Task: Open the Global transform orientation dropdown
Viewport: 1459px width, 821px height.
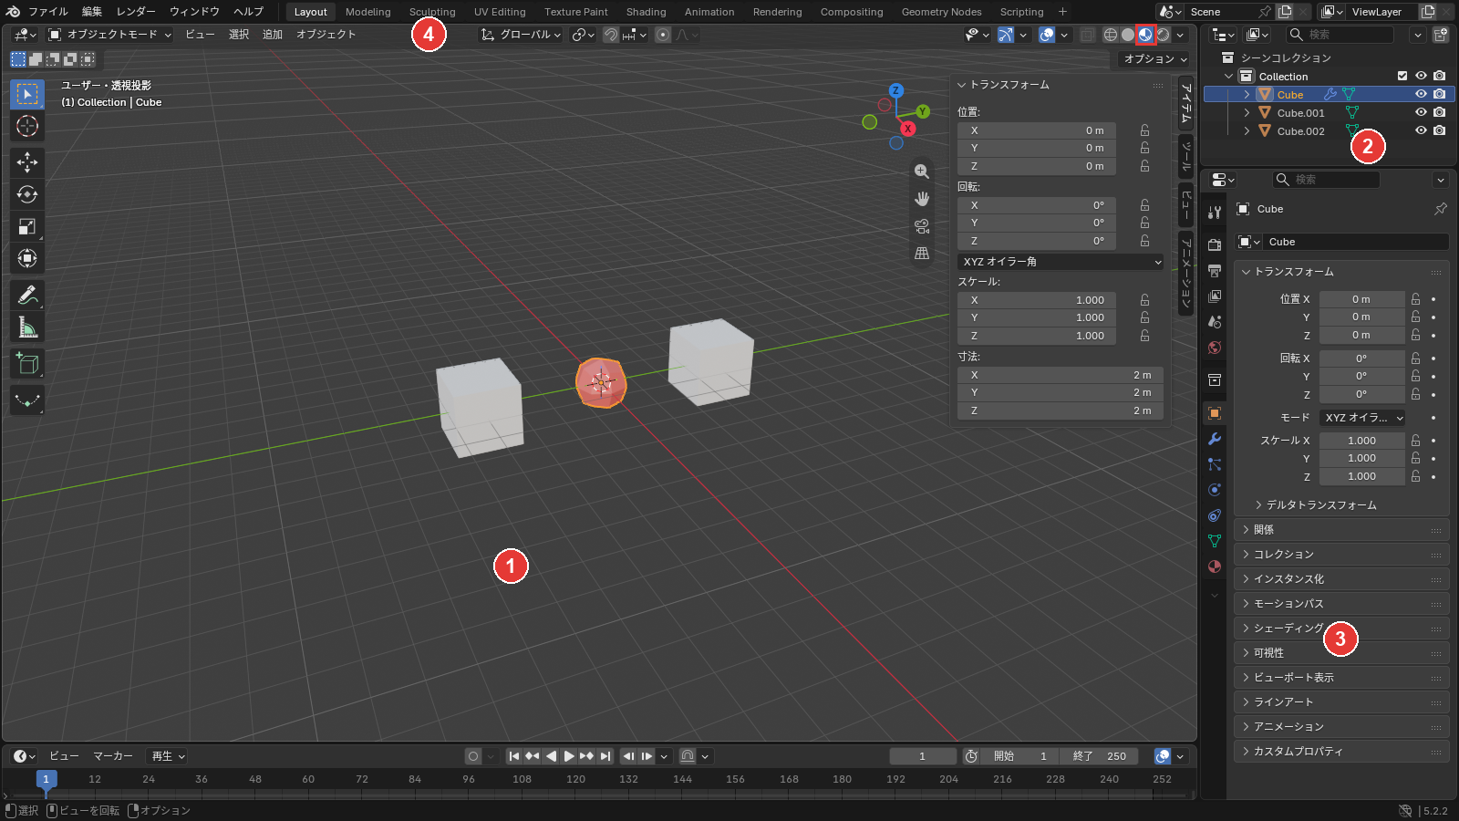Action: [x=521, y=35]
